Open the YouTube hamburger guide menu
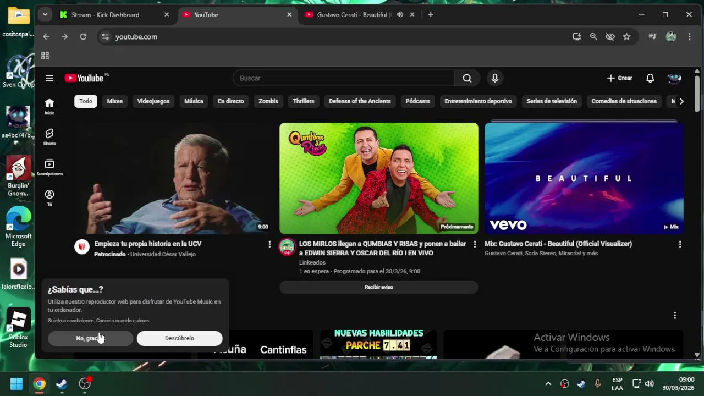 pyautogui.click(x=50, y=78)
